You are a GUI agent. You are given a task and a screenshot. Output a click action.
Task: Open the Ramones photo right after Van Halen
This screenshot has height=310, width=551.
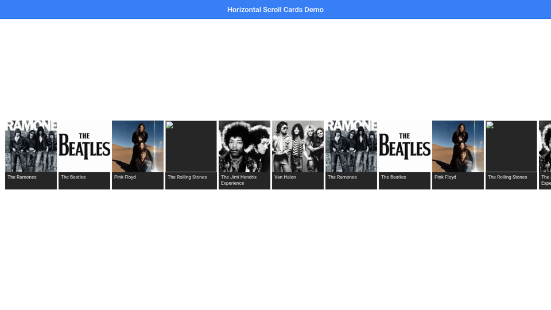click(351, 146)
